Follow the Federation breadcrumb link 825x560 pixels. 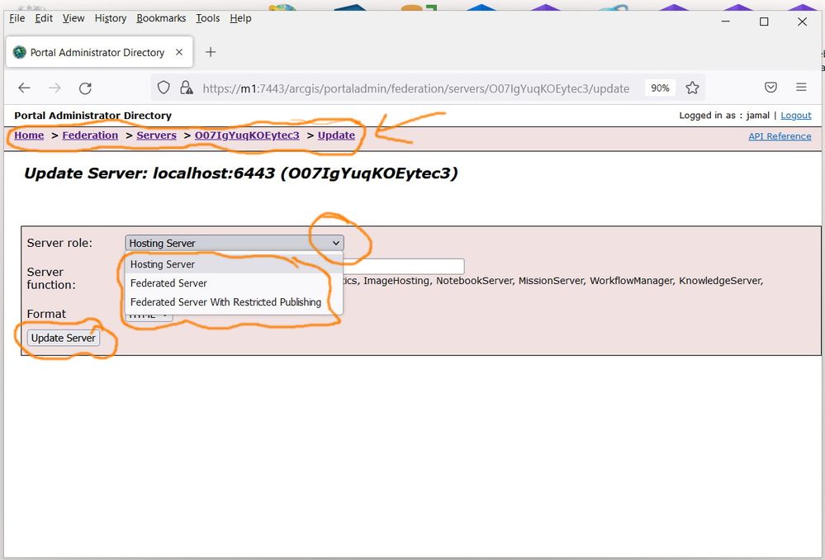(x=90, y=135)
